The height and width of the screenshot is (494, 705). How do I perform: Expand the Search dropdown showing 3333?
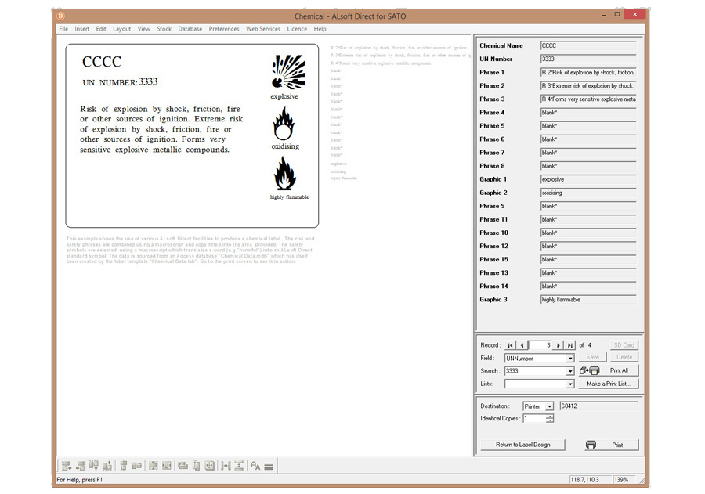(x=570, y=371)
